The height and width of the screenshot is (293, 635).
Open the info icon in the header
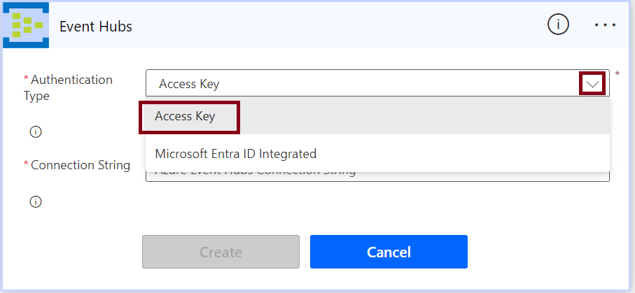click(x=558, y=24)
